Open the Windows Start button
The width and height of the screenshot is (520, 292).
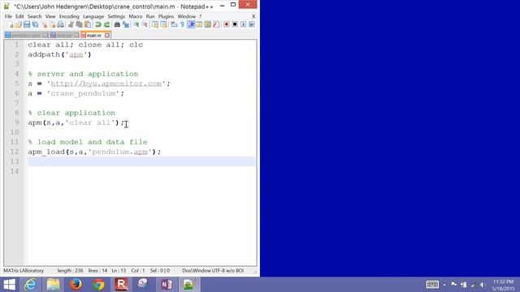pyautogui.click(x=9, y=285)
